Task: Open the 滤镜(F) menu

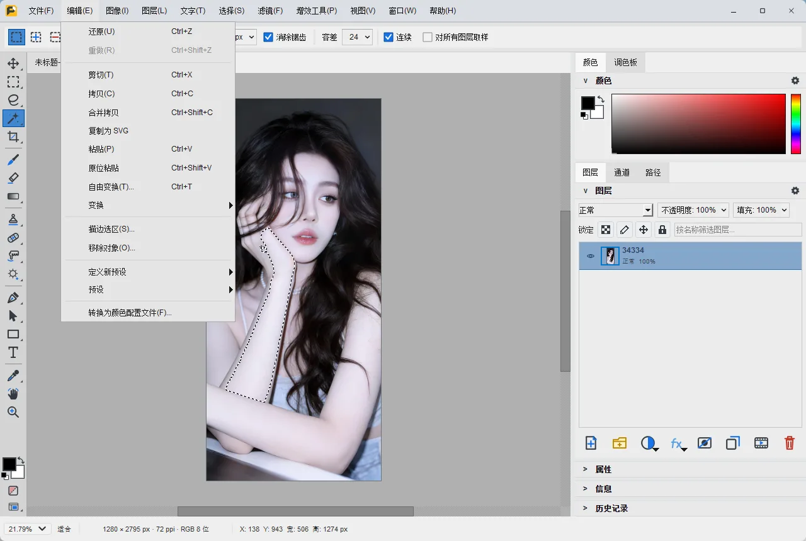Action: pyautogui.click(x=270, y=11)
